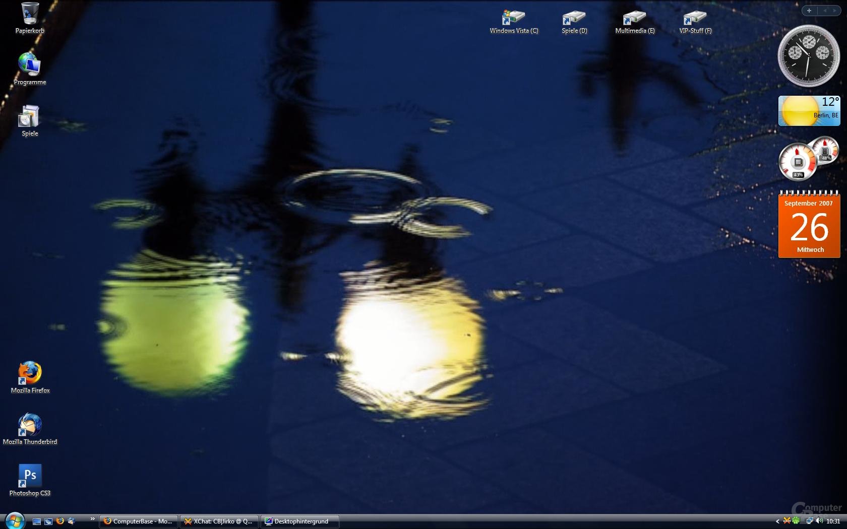Select the Windows Vista (C) drive shortcut

pos(514,22)
